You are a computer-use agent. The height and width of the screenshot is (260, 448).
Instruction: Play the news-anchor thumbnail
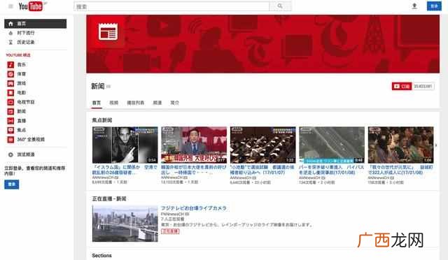[x=194, y=145]
